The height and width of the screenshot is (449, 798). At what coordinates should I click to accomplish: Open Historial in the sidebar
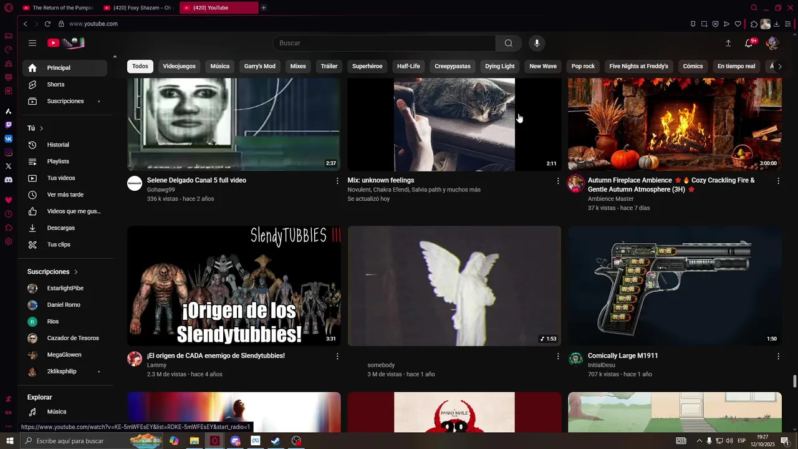point(65,145)
